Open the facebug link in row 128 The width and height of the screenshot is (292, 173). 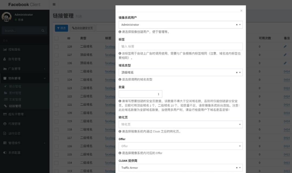(110, 47)
